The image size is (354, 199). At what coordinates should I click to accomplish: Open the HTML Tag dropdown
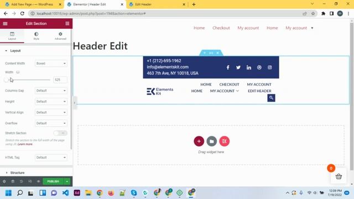pos(51,158)
